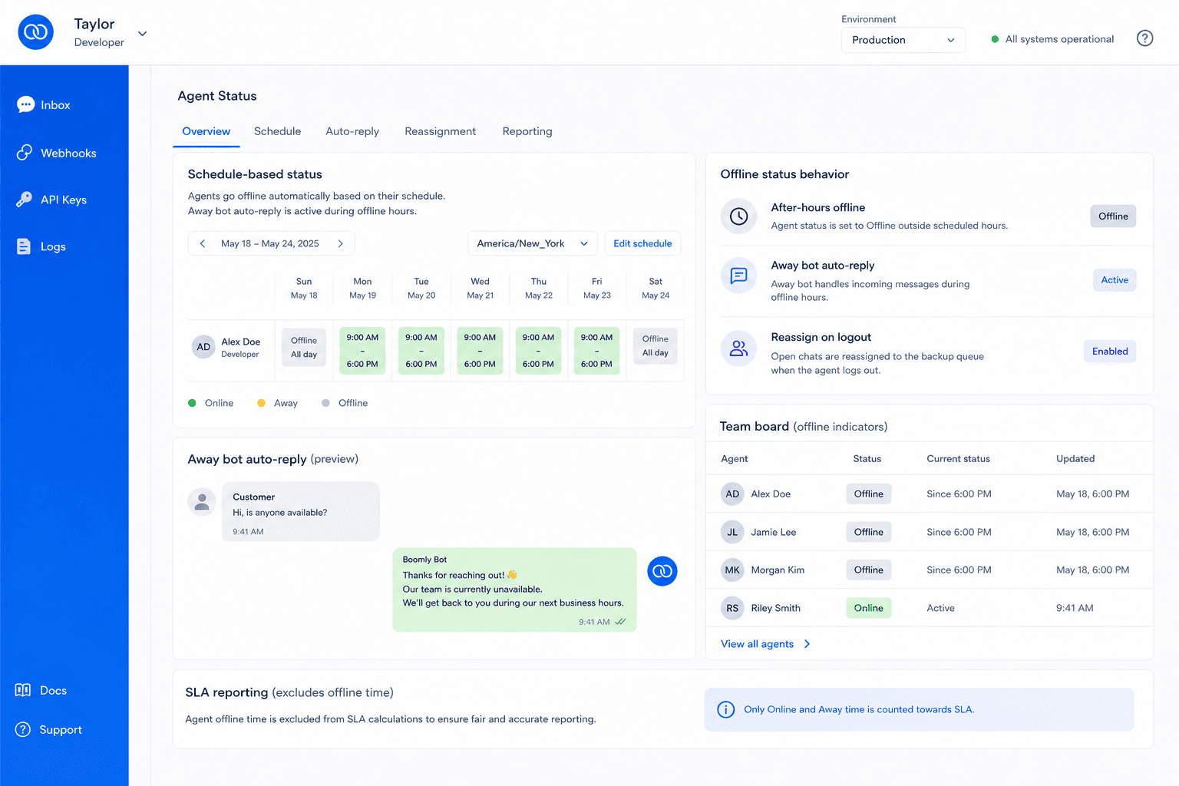This screenshot has height=786, width=1179.
Task: Click the MK avatar for Morgan Kim
Action: [732, 570]
